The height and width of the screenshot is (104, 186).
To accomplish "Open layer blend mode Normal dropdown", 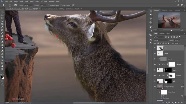I will [x=161, y=40].
